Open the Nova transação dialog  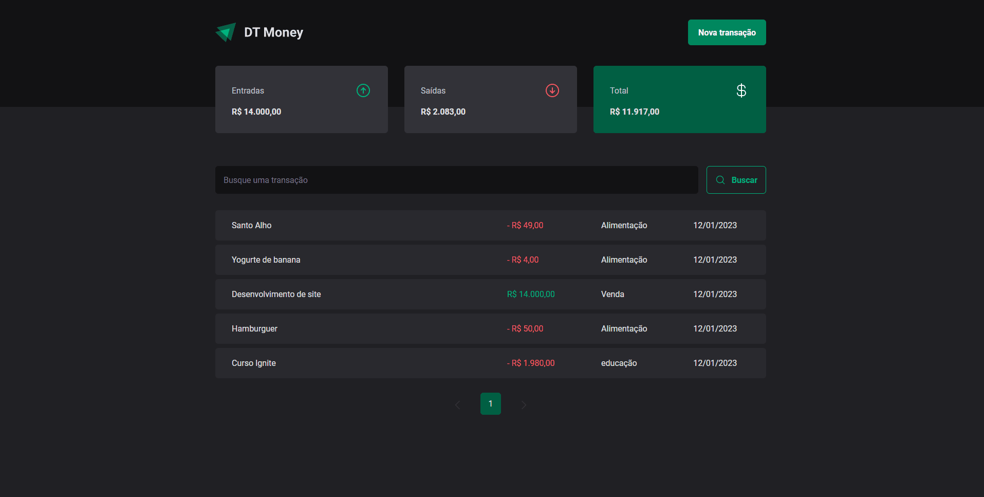point(727,32)
